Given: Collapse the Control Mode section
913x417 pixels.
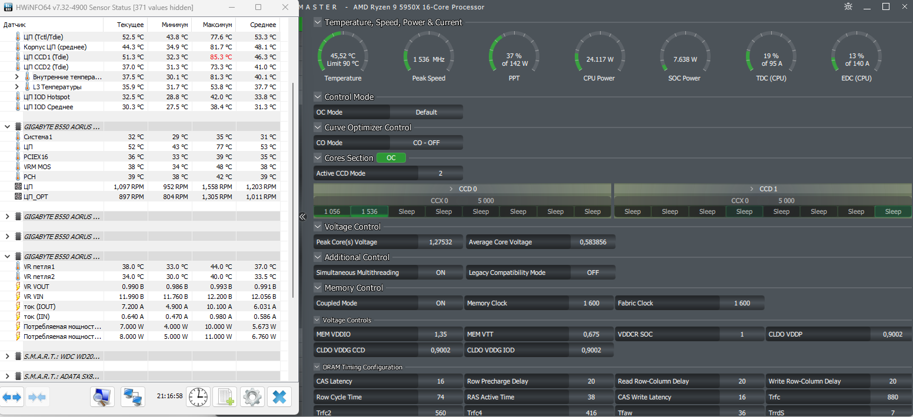Looking at the screenshot, I should pos(318,97).
